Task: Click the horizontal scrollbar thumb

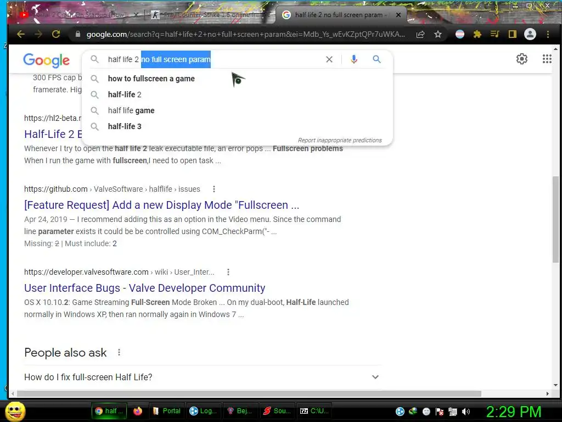Action: click(249, 393)
